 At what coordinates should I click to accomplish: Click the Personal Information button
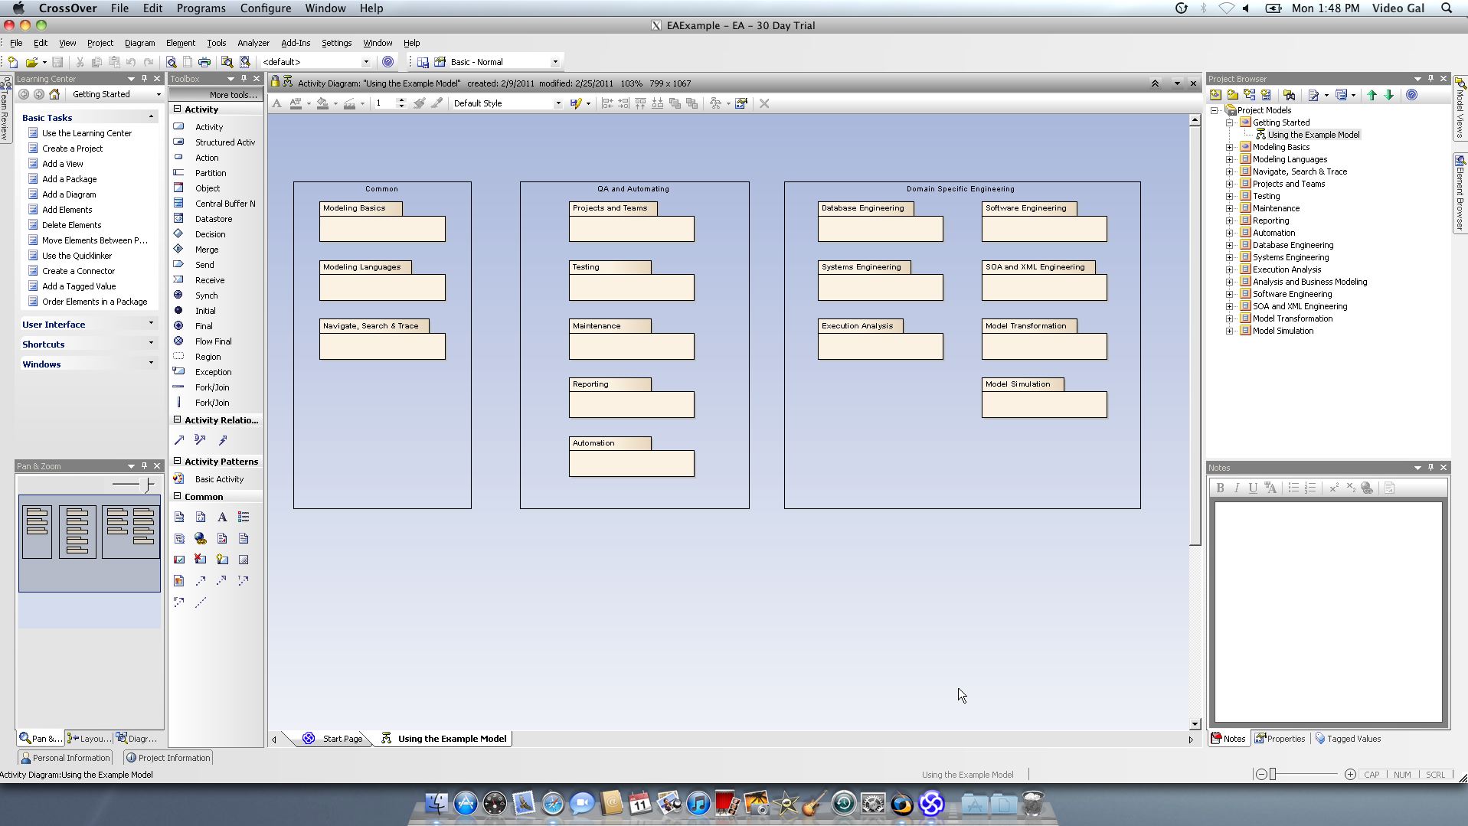[65, 758]
